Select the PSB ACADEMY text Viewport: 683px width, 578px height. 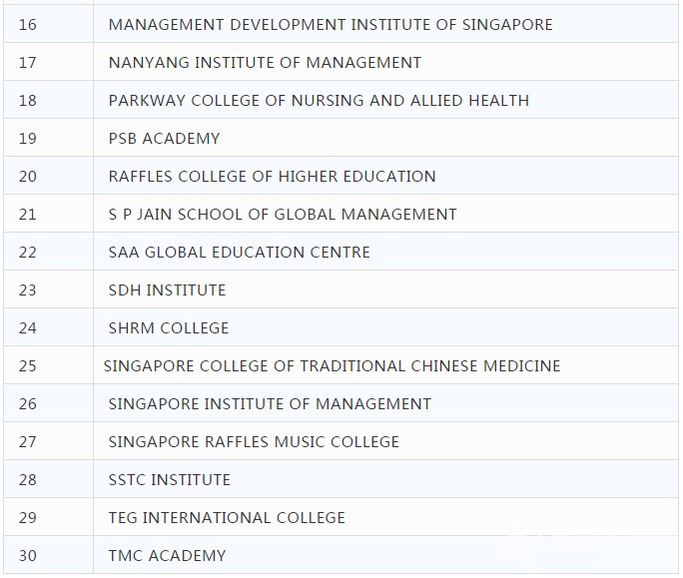(x=164, y=138)
